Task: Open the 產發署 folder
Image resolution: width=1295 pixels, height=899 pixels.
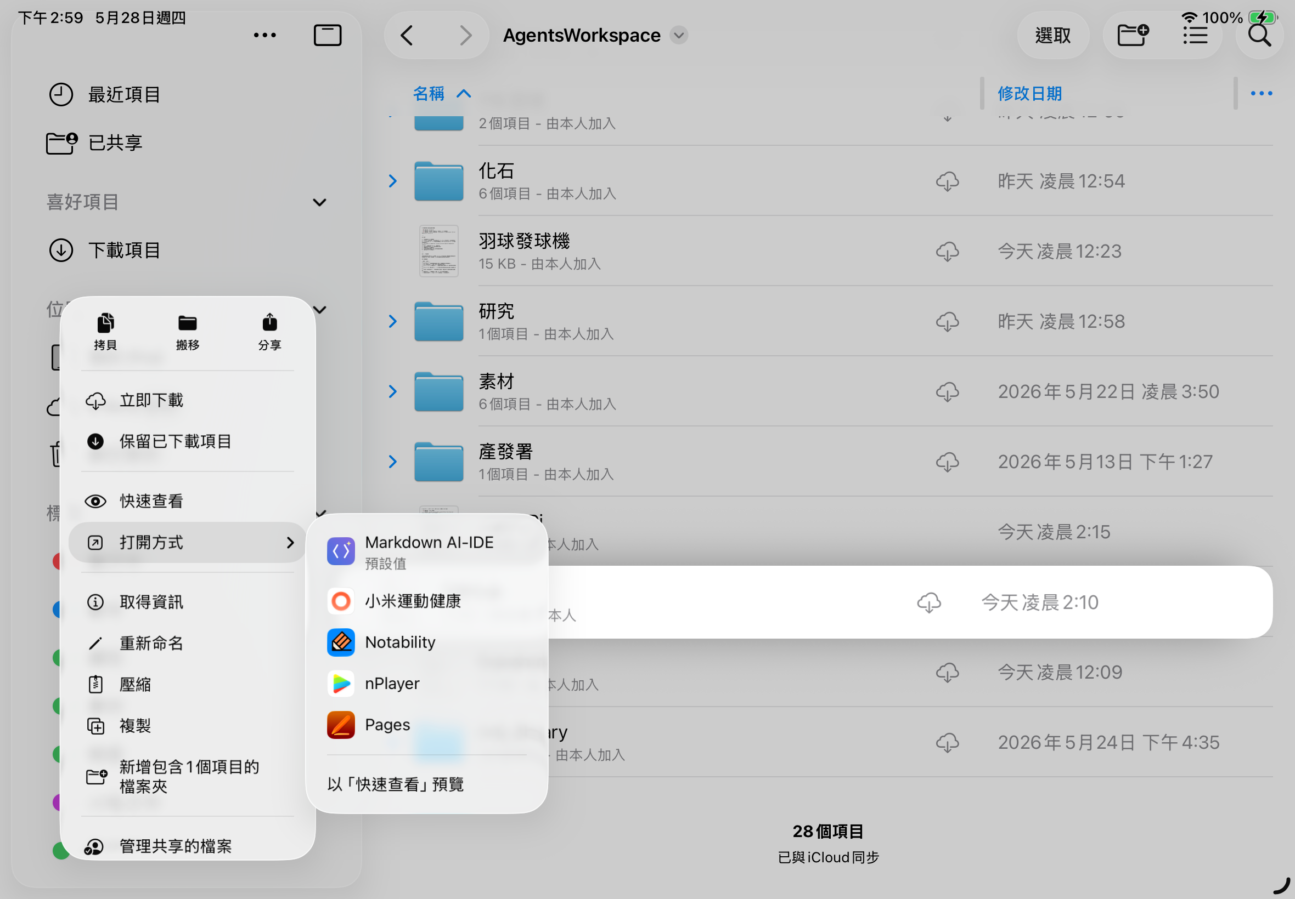Action: 438,462
